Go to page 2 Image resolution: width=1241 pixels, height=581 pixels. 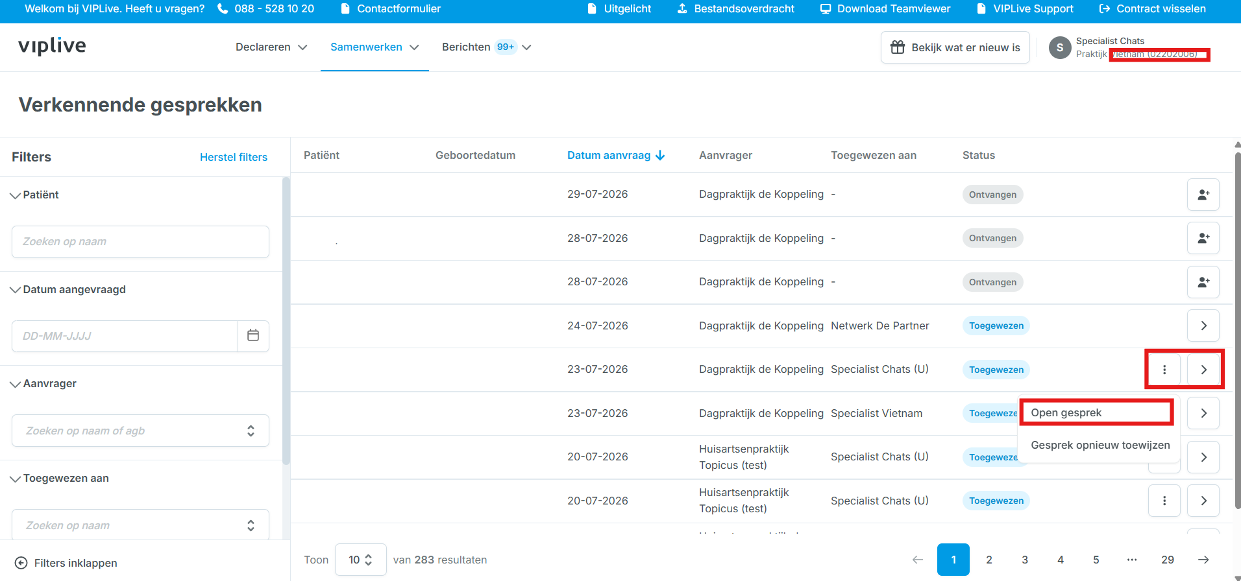[x=989, y=560]
